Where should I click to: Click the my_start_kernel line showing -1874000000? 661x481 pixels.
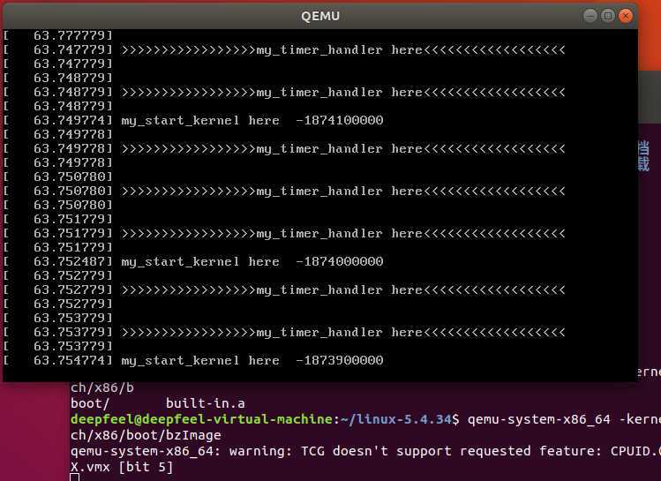pyautogui.click(x=193, y=262)
